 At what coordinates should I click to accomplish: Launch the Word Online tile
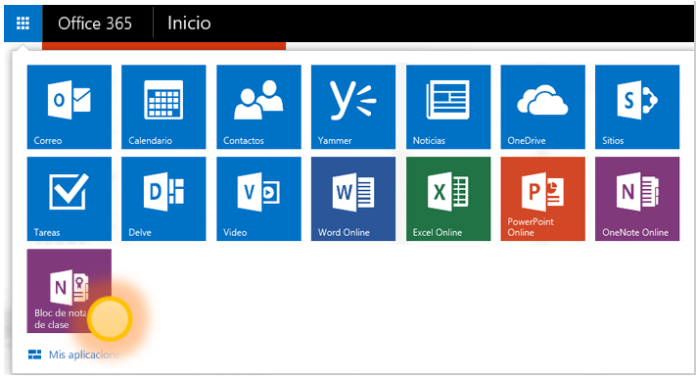353,199
